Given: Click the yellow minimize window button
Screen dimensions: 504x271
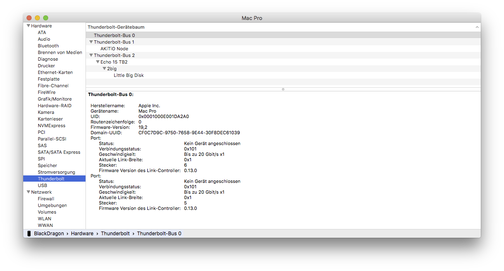Looking at the screenshot, I should click(x=37, y=18).
